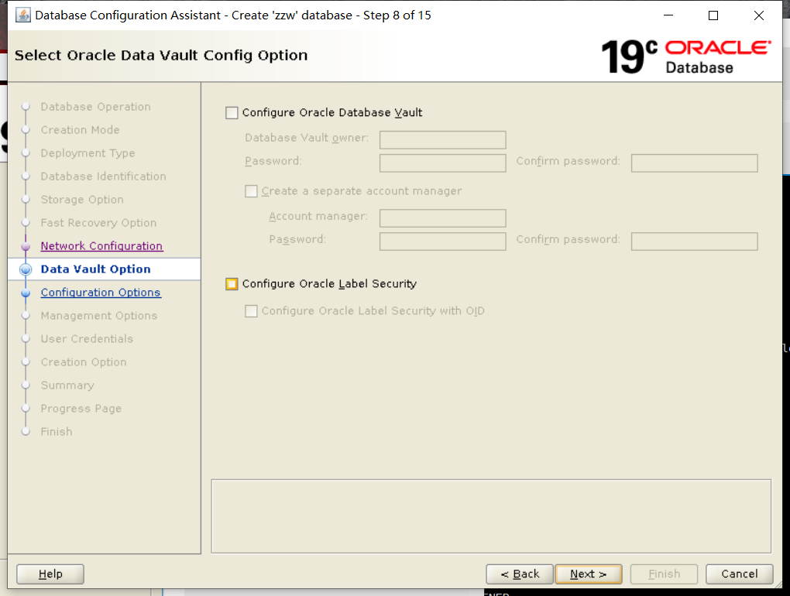Click the Next button
This screenshot has height=596, width=790.
click(588, 574)
